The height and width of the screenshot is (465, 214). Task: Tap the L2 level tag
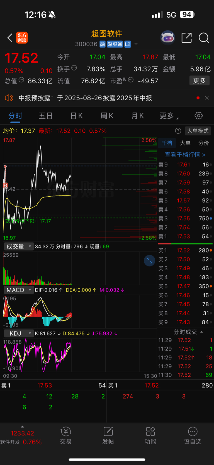click(x=128, y=44)
